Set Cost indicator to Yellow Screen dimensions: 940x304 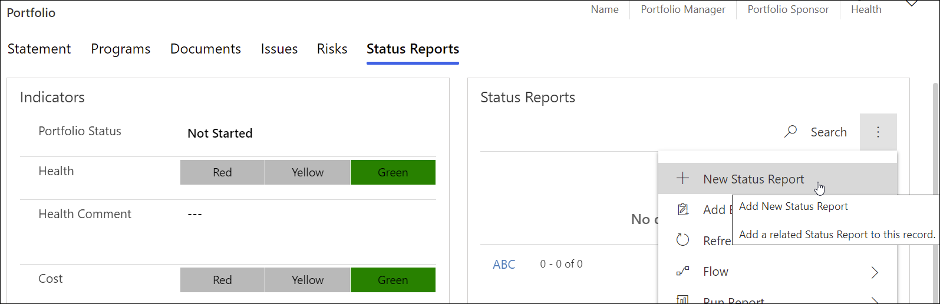click(x=308, y=280)
